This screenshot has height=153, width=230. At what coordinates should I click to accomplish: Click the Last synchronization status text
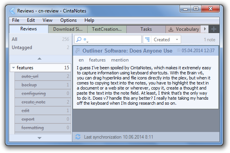pyautogui.click(x=119, y=137)
